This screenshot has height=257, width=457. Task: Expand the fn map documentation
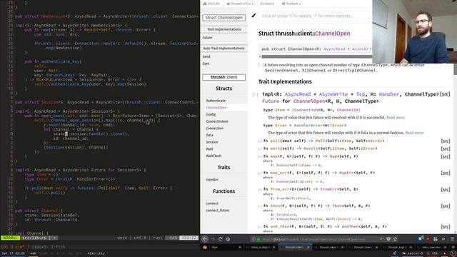point(259,156)
